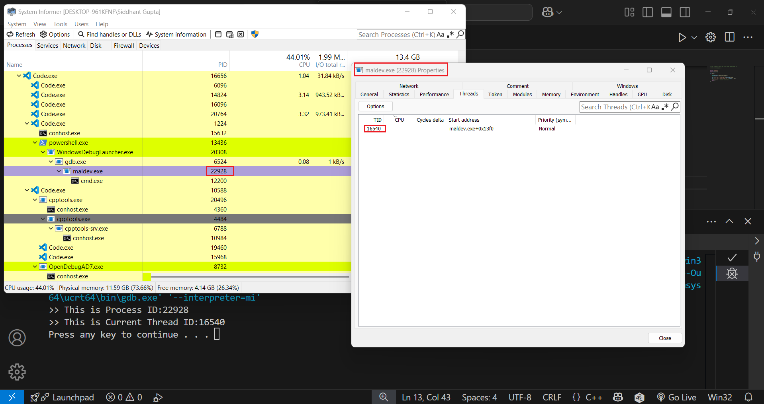This screenshot has height=404, width=764.
Task: Open the Token tab in Properties
Action: click(x=495, y=95)
